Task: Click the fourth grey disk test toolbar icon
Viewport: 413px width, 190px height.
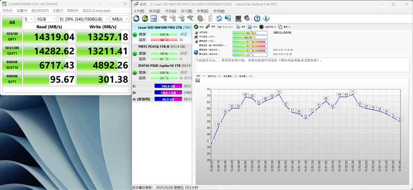Action: click(x=190, y=19)
